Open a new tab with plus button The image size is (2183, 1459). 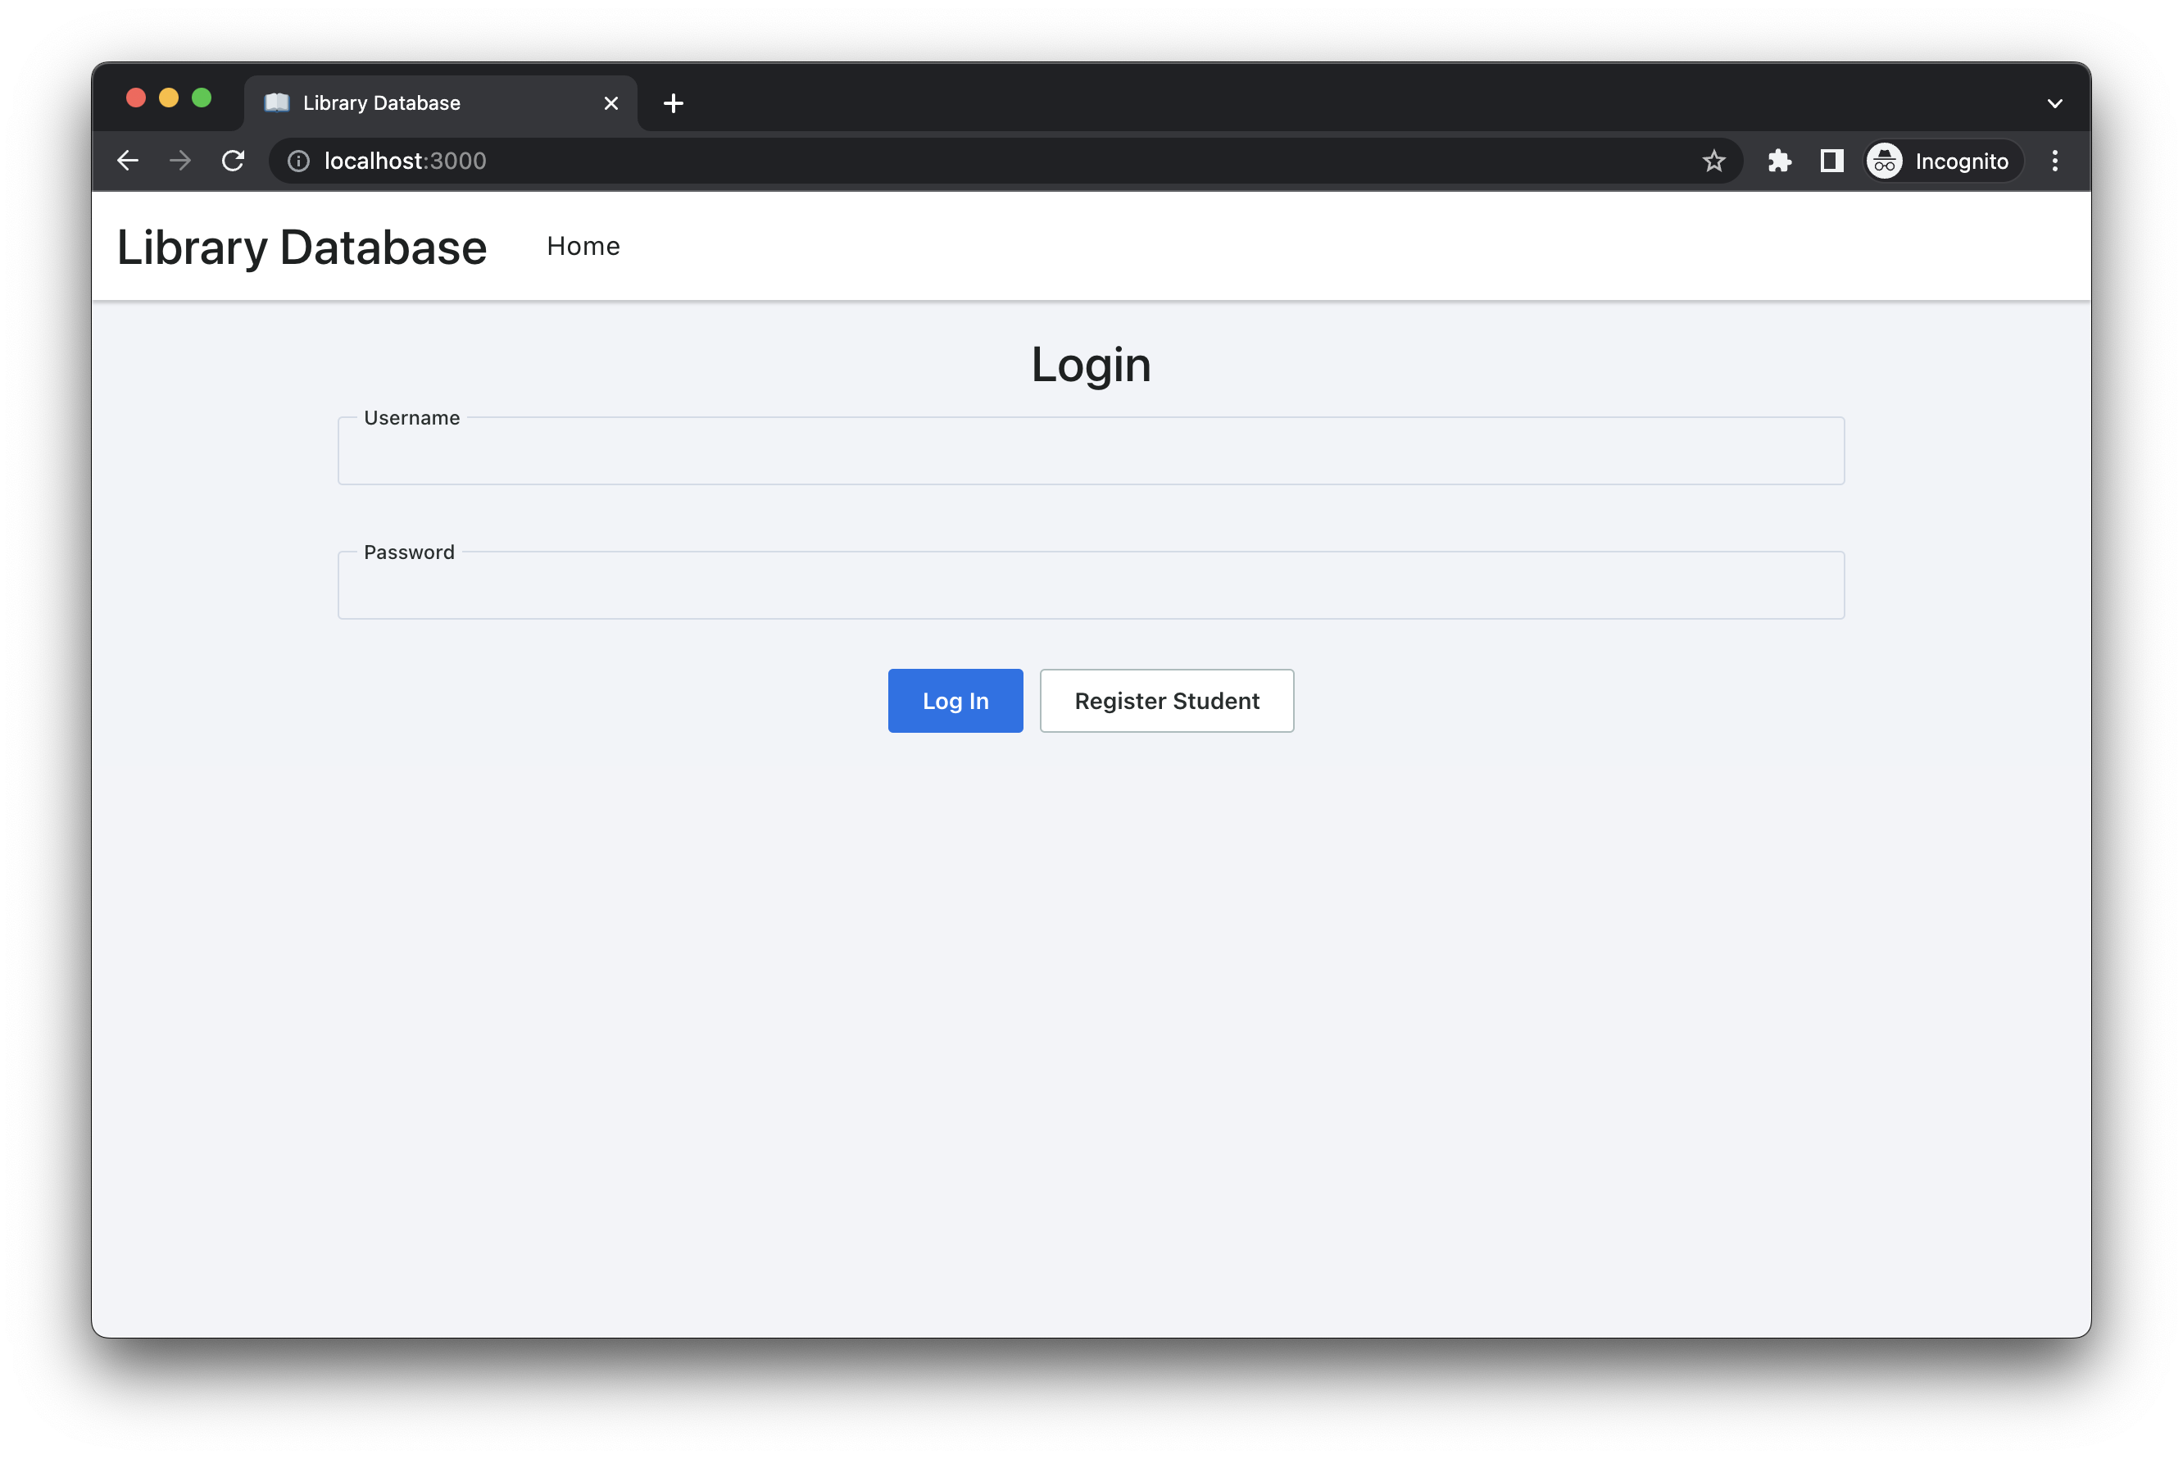pyautogui.click(x=674, y=103)
